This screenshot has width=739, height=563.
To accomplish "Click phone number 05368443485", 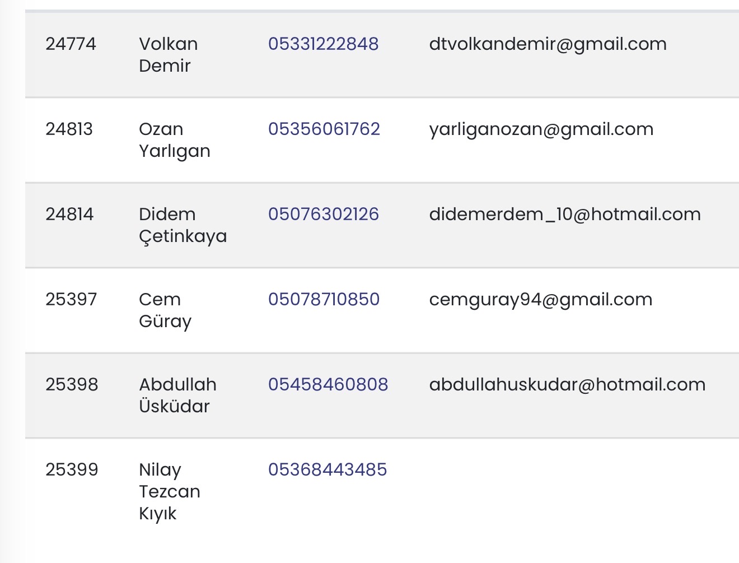I will click(327, 470).
